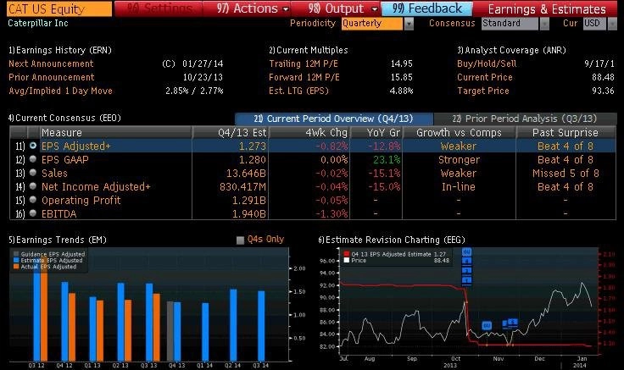Click the Current Price value 88.48
Screen dimensions: 624x370
point(603,77)
